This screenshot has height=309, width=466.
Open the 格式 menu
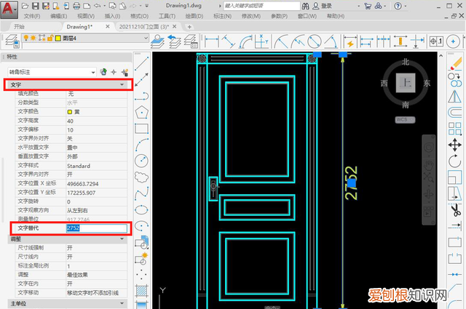point(141,15)
